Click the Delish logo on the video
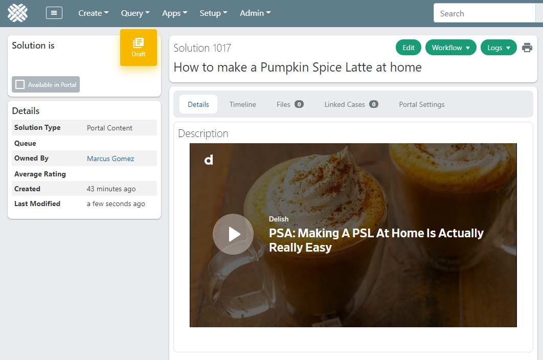Screen dimensions: 543x360 (209, 160)
